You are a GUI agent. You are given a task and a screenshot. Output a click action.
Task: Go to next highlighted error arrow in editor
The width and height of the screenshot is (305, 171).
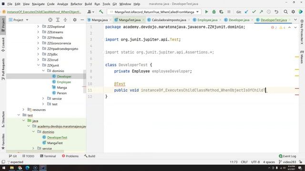[x=295, y=28]
